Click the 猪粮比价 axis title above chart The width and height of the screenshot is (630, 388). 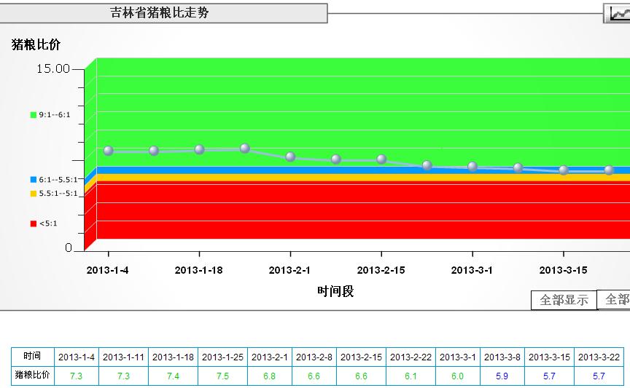[x=36, y=44]
